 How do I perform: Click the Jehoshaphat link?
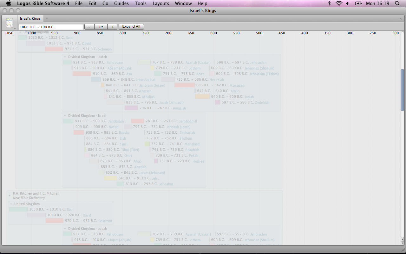click(146, 80)
